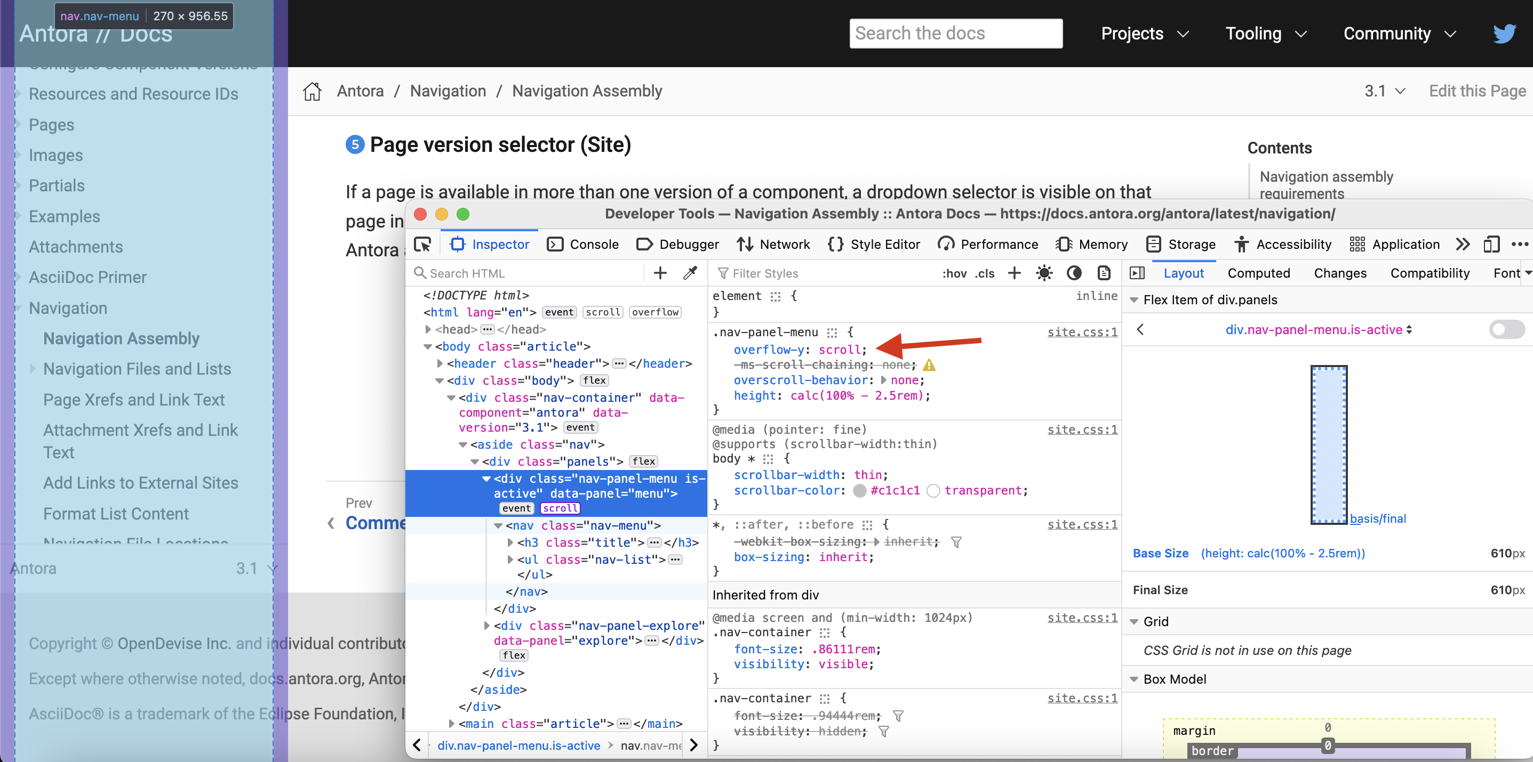Collapse the Box Model section
The image size is (1533, 762).
pos(1134,679)
